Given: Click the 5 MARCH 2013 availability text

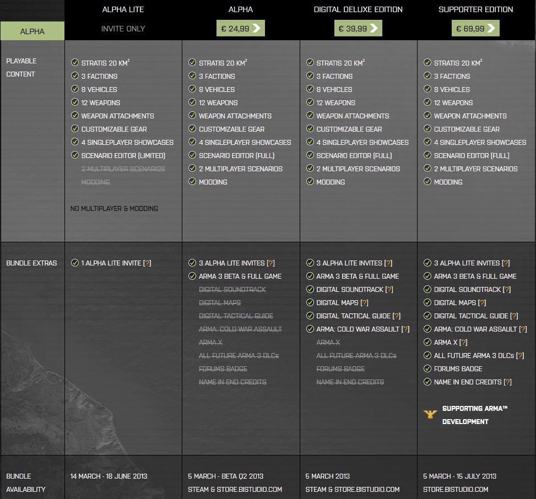Looking at the screenshot, I should coord(327,476).
